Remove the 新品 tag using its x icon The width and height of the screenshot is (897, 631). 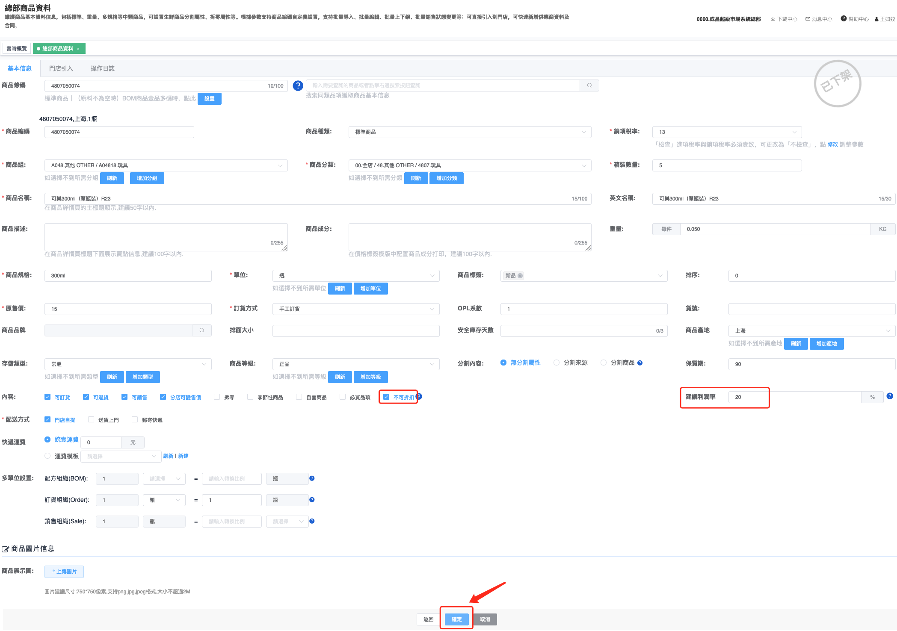pos(520,276)
